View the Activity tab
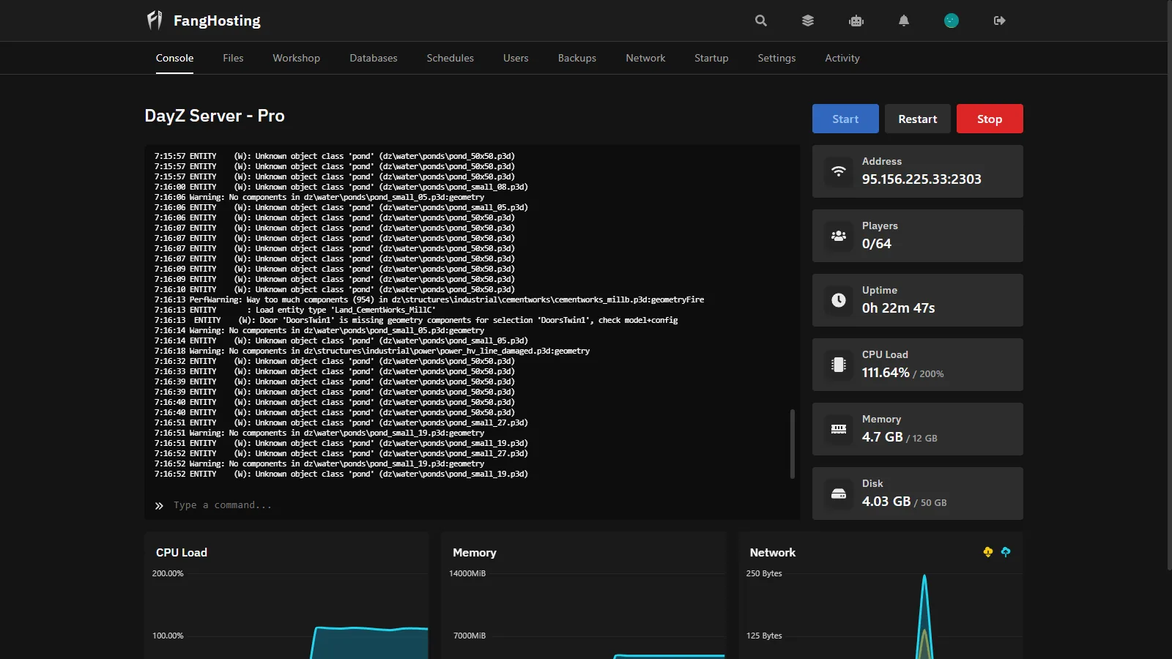 842,58
